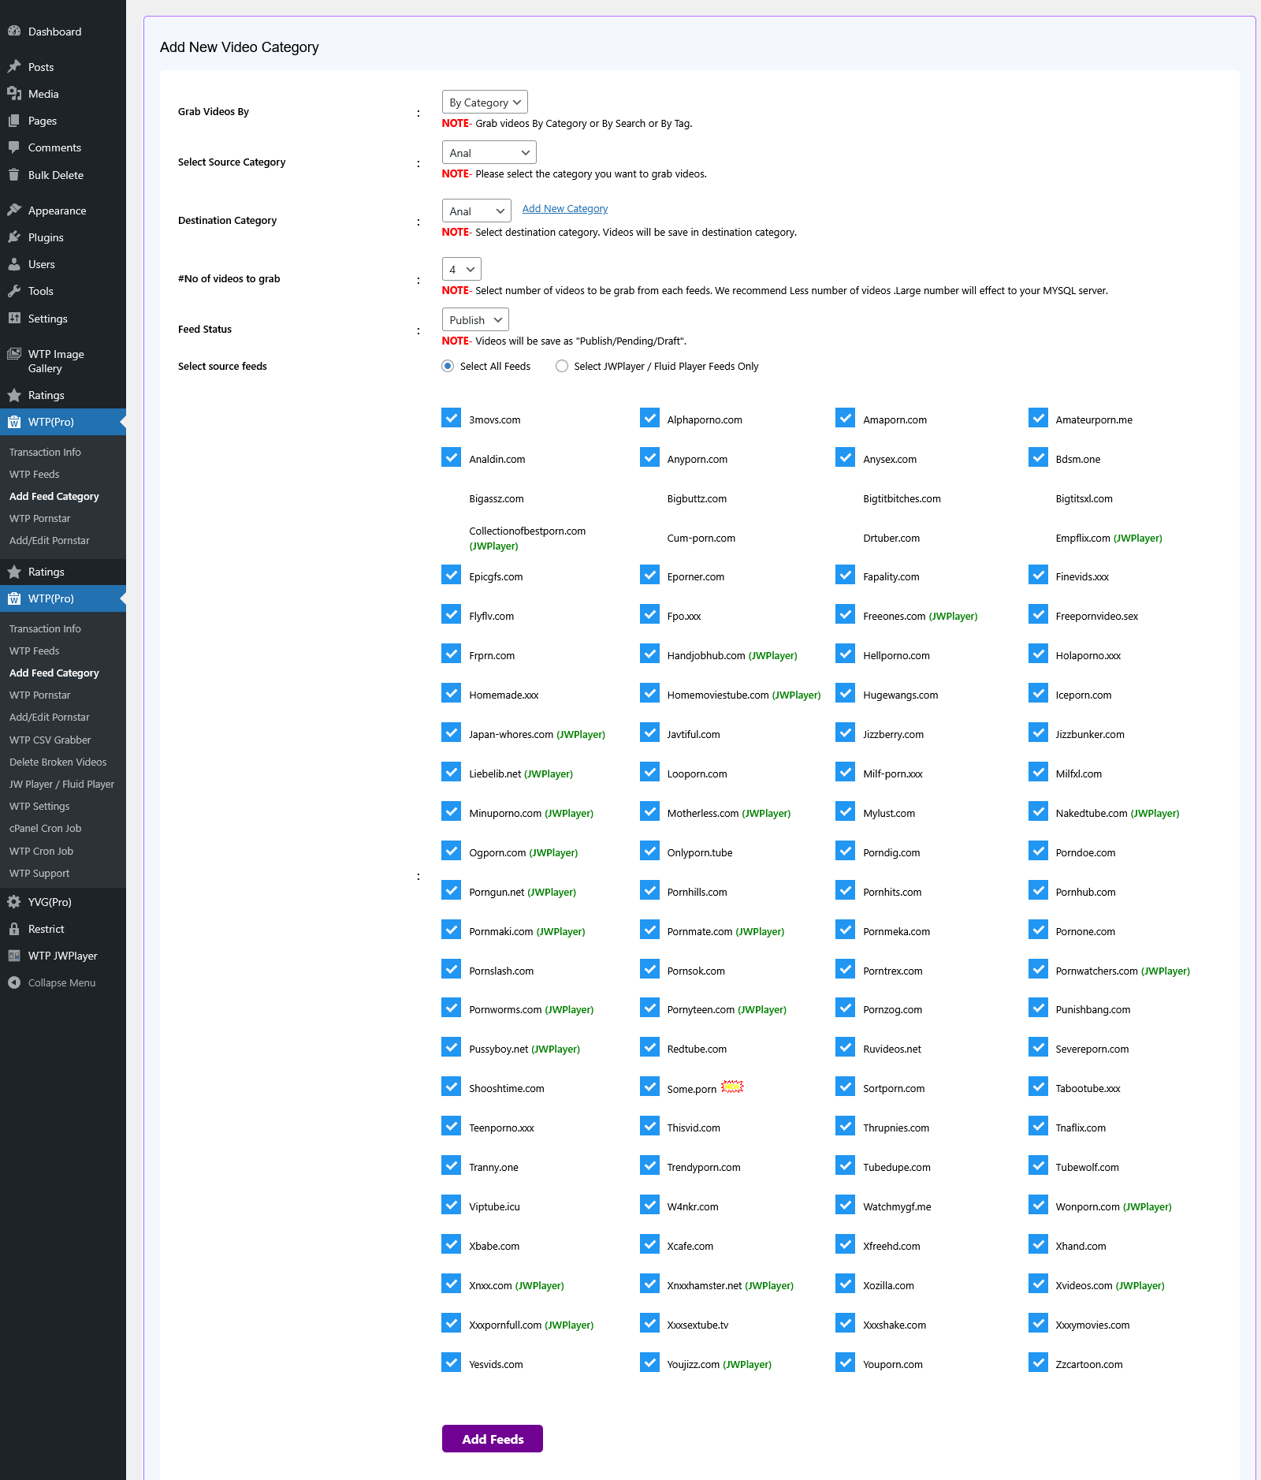Uncheck the Pornhub.com feed

pos(1038,890)
